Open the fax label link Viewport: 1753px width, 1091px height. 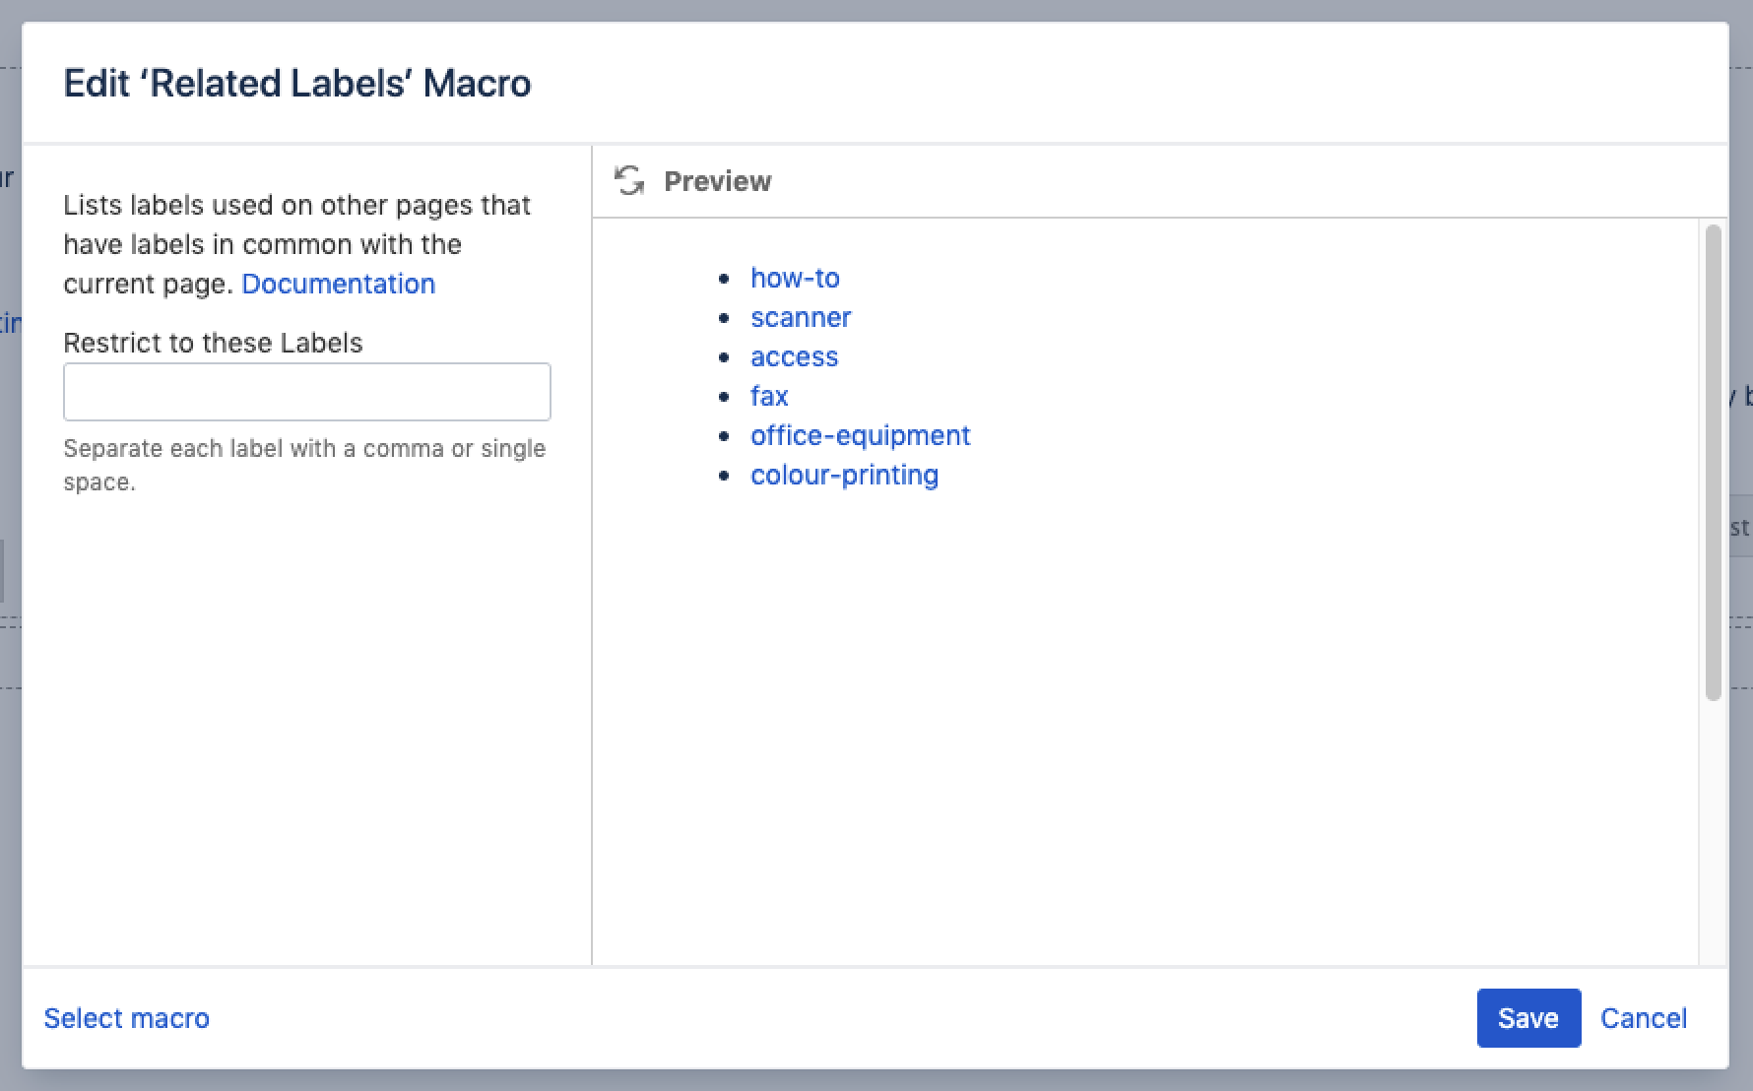pyautogui.click(x=768, y=396)
